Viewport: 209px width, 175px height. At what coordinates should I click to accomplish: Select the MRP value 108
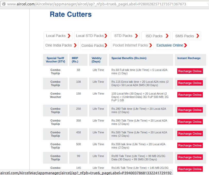[x=79, y=82]
